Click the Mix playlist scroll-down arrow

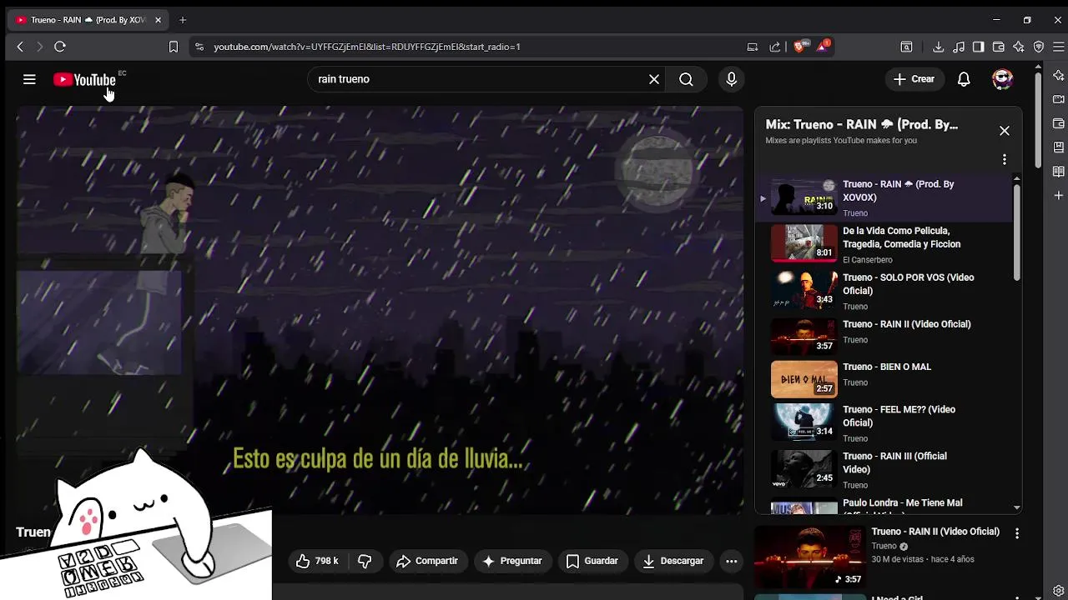1016,507
